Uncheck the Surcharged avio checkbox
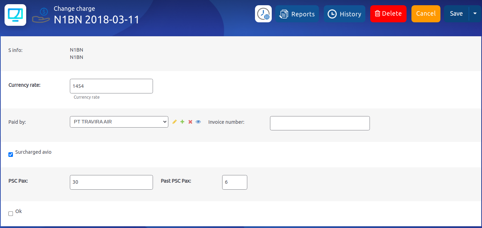Viewport: 482px width, 228px height. tap(11, 154)
